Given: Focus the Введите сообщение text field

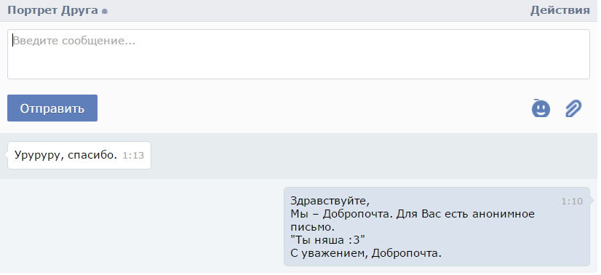Looking at the screenshot, I should pyautogui.click(x=298, y=55).
